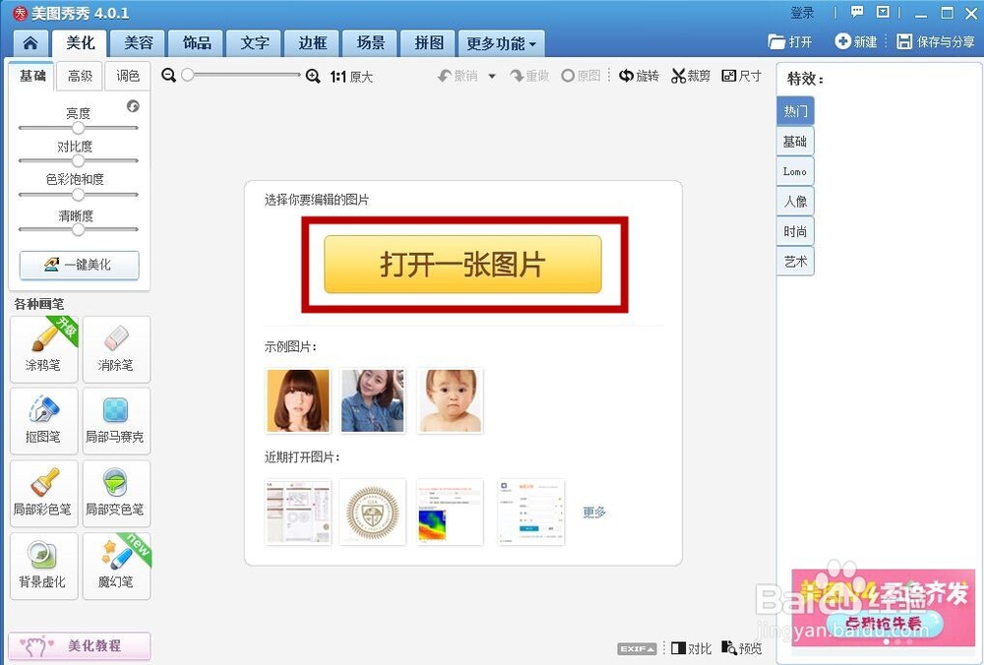Select the 背景虚化 background blur tool
Screen dimensions: 984x665
pyautogui.click(x=44, y=567)
